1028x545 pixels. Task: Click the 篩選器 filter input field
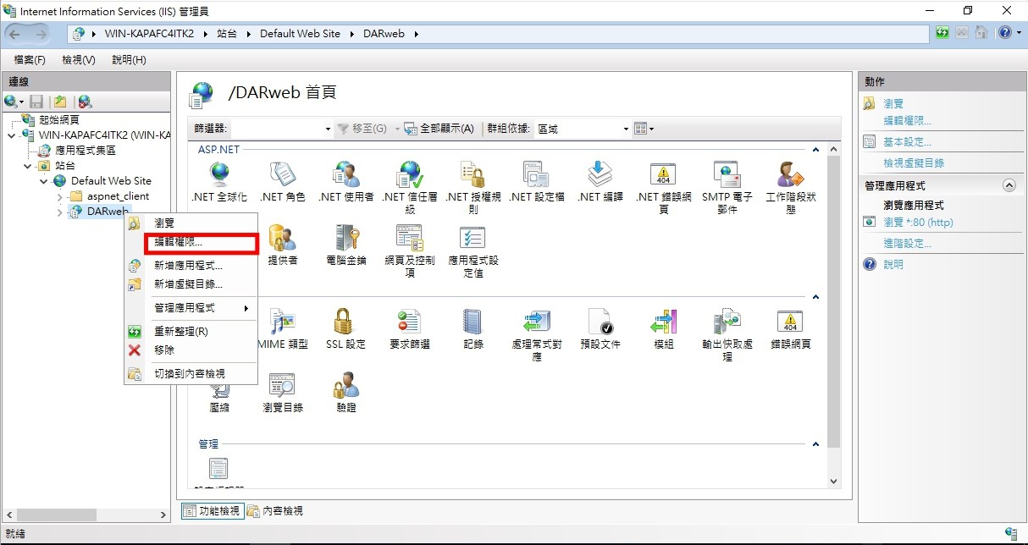[281, 129]
